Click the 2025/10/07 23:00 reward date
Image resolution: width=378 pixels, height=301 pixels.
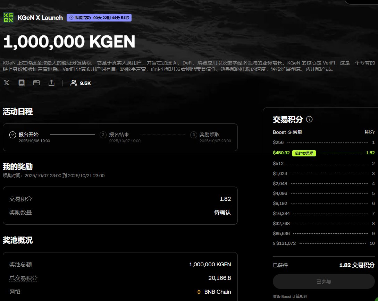215,141
